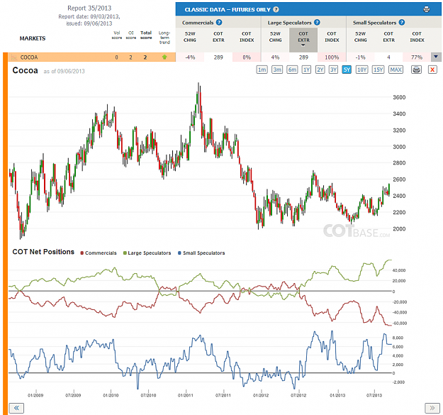Open Large Speculators help icon
Viewport: 443px width, 415px height.
coord(317,22)
